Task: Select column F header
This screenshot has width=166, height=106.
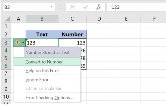Action: click(x=153, y=19)
